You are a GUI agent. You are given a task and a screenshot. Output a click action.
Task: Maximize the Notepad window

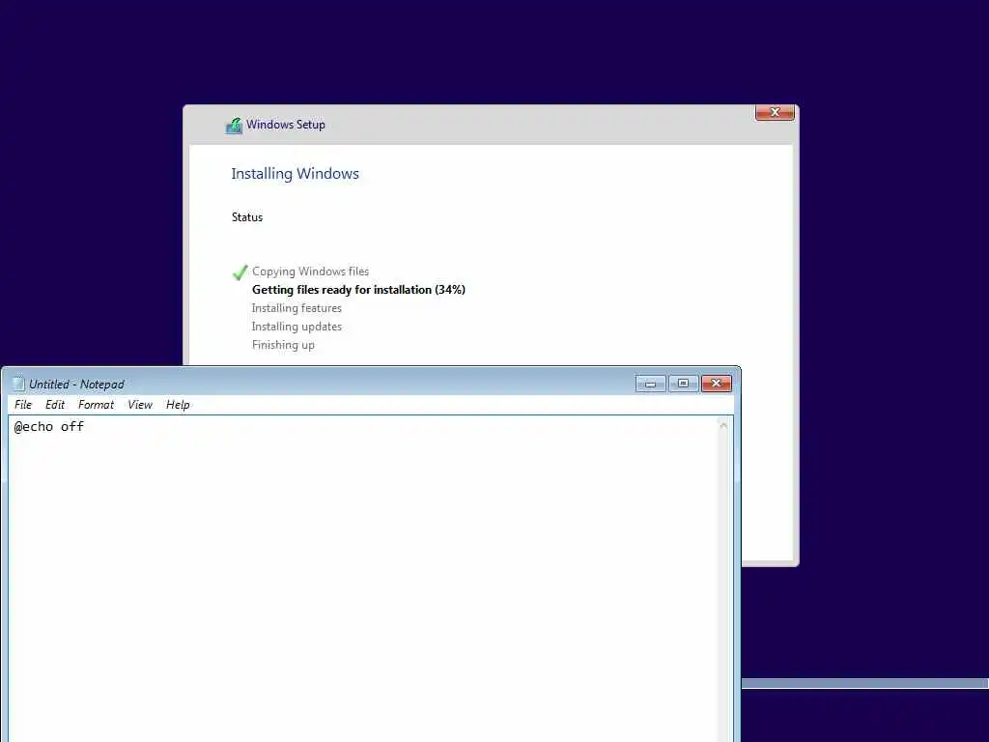(683, 383)
